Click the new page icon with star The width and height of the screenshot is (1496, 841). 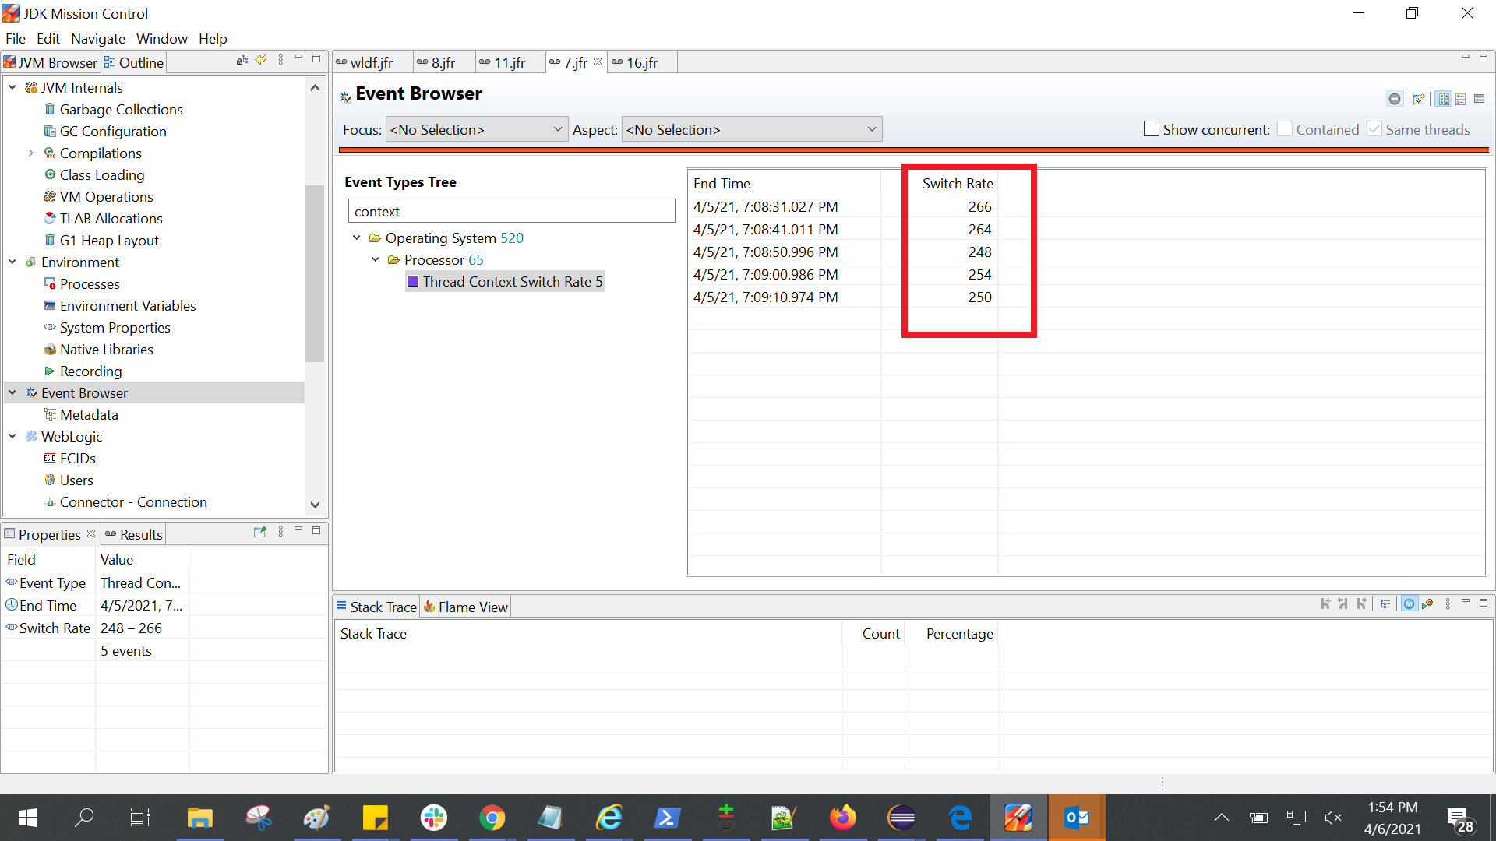1419,99
